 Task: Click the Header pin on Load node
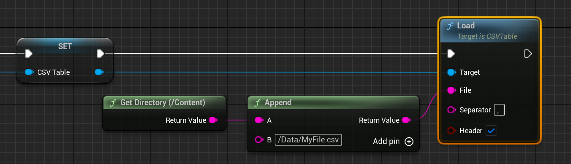452,131
